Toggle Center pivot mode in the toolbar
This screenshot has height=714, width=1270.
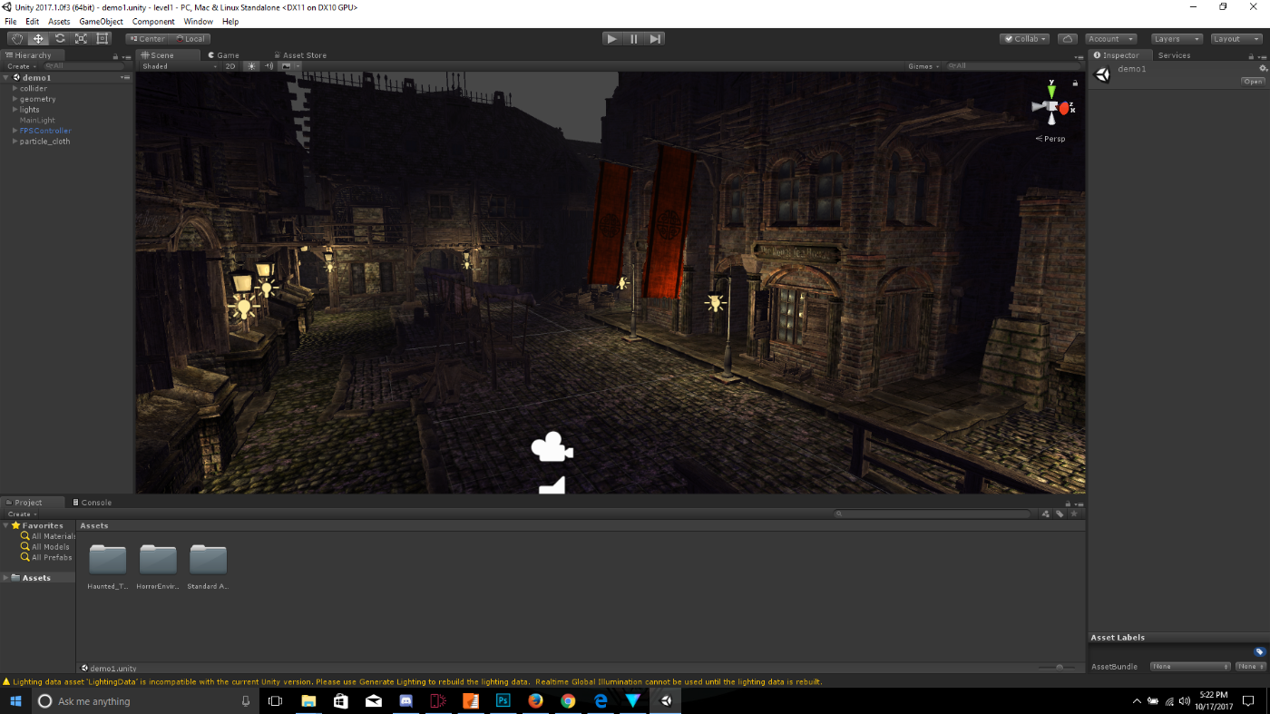[147, 38]
